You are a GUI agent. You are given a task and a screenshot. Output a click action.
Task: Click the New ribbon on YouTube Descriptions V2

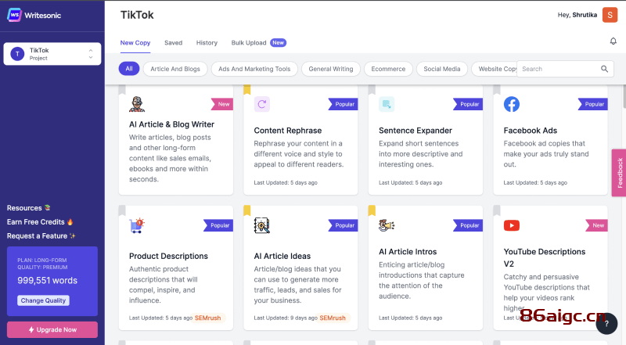(596, 225)
